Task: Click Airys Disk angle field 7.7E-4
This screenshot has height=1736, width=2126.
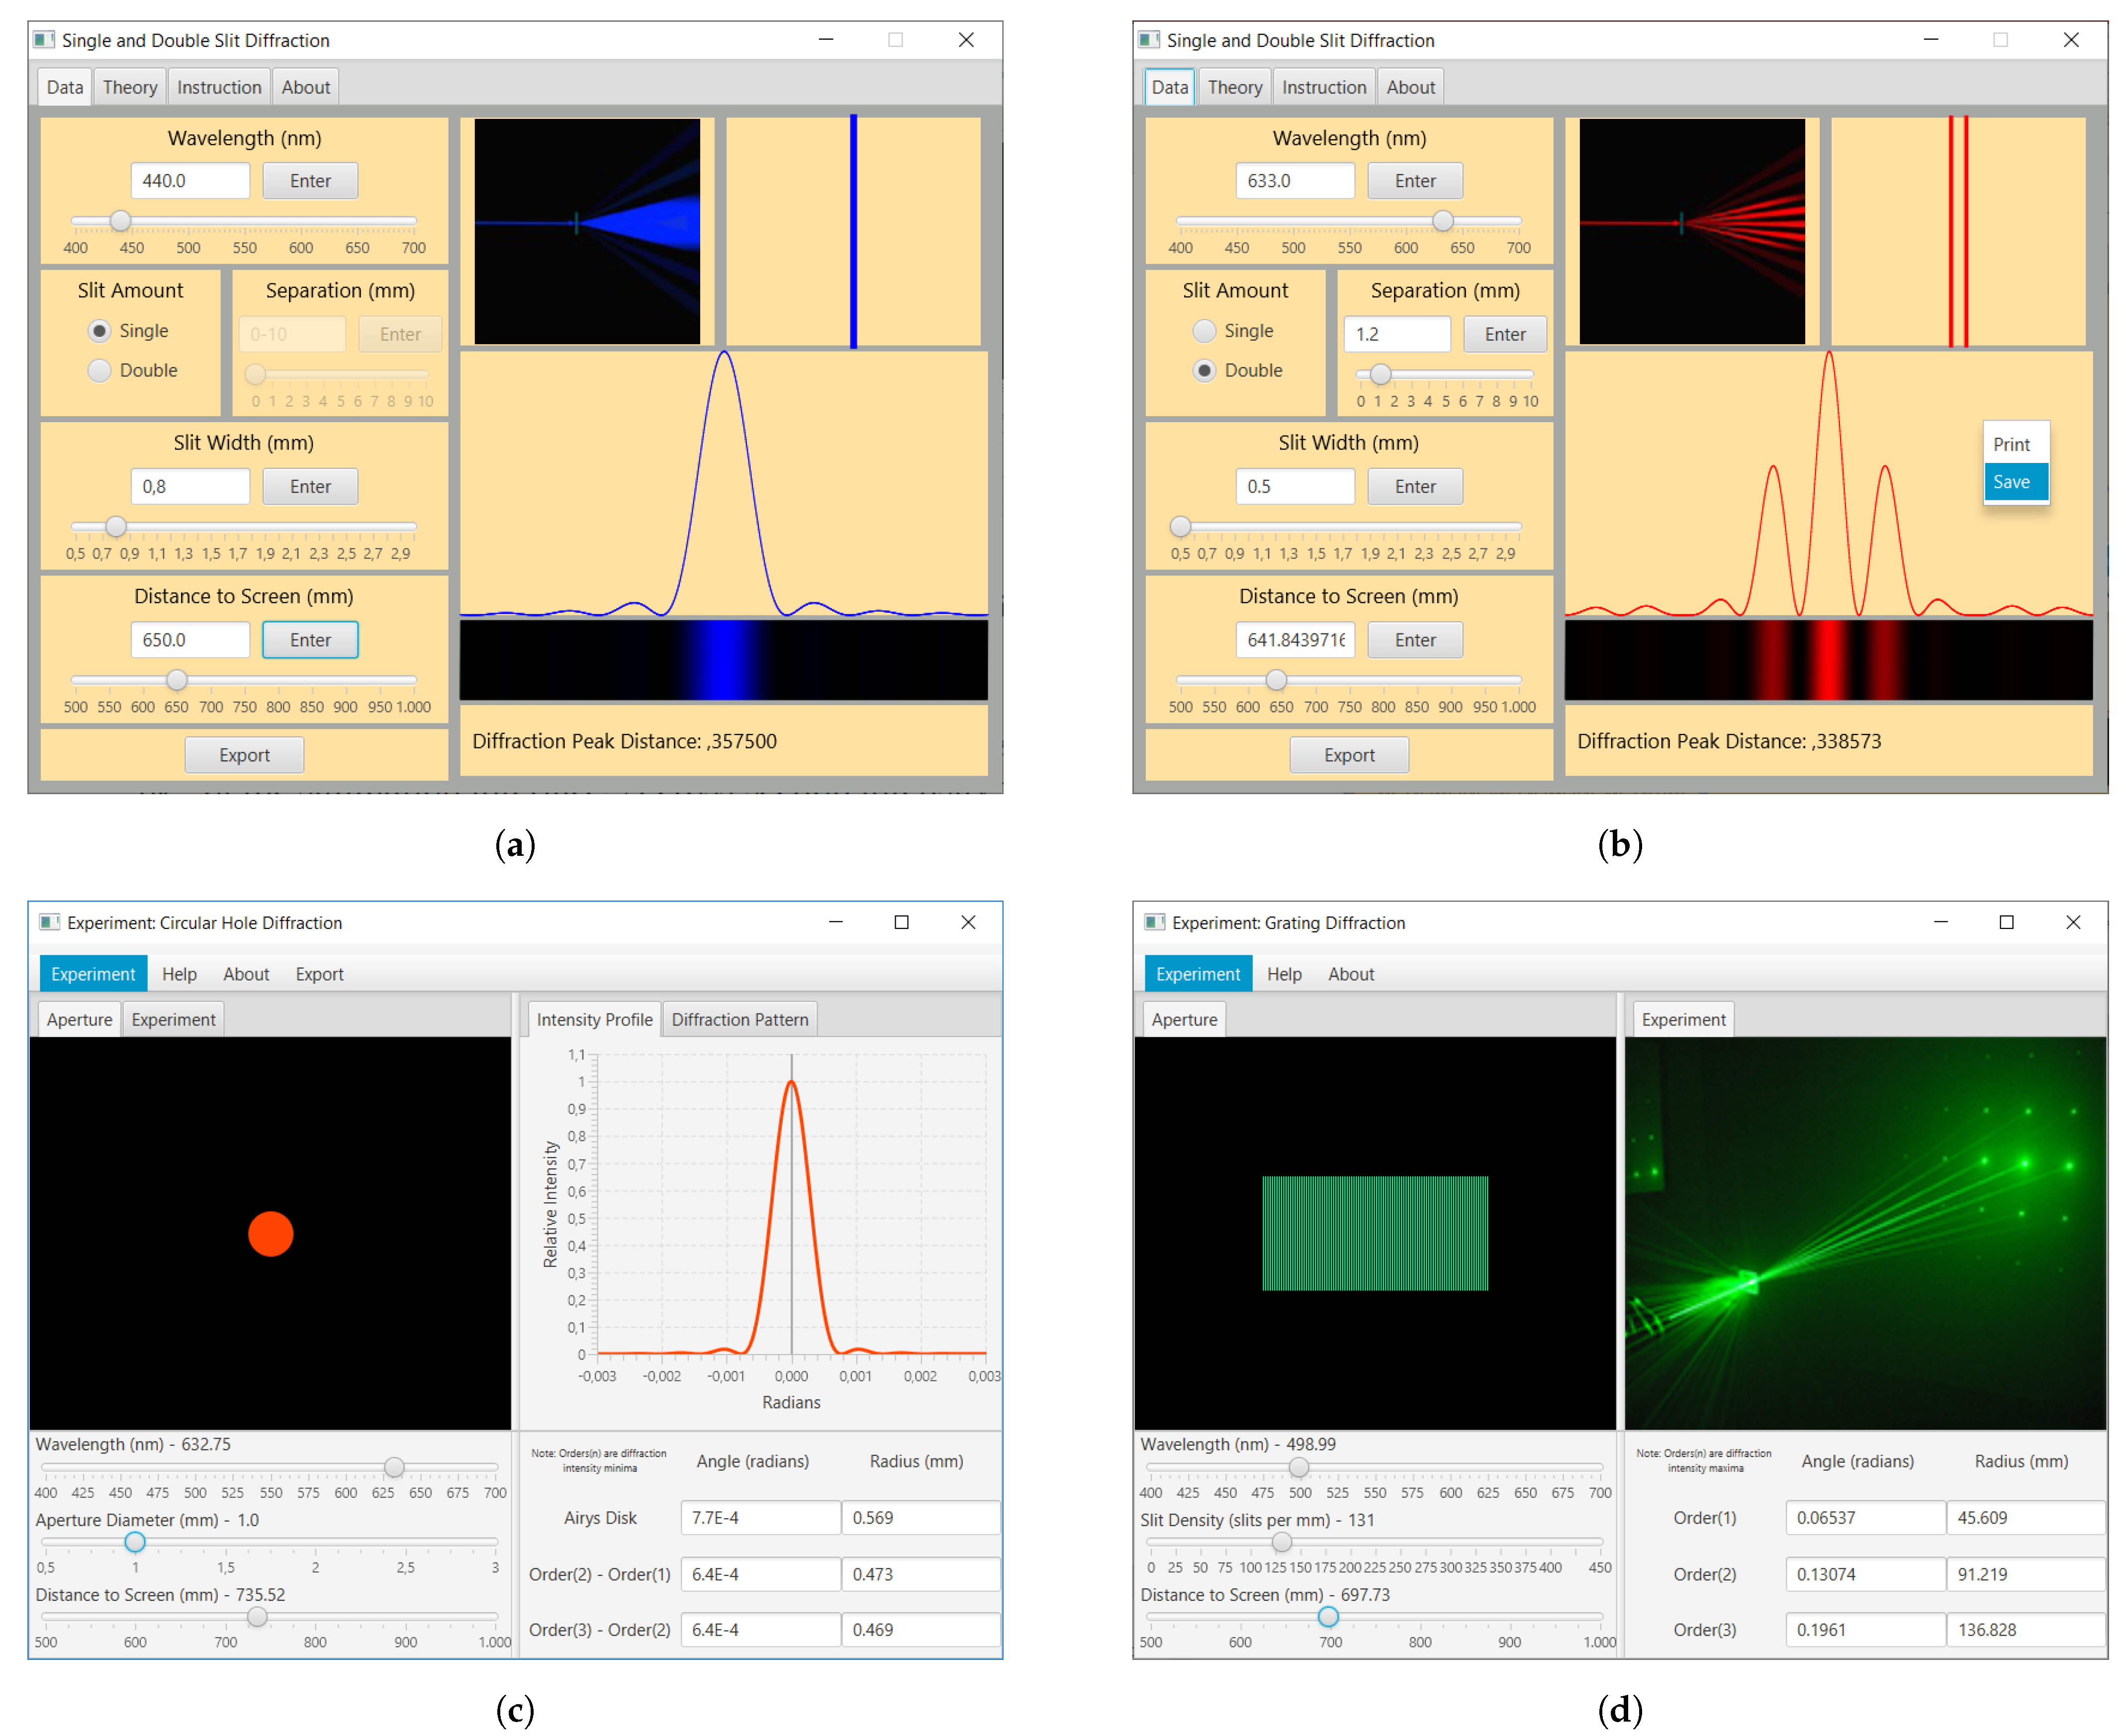Action: point(762,1519)
